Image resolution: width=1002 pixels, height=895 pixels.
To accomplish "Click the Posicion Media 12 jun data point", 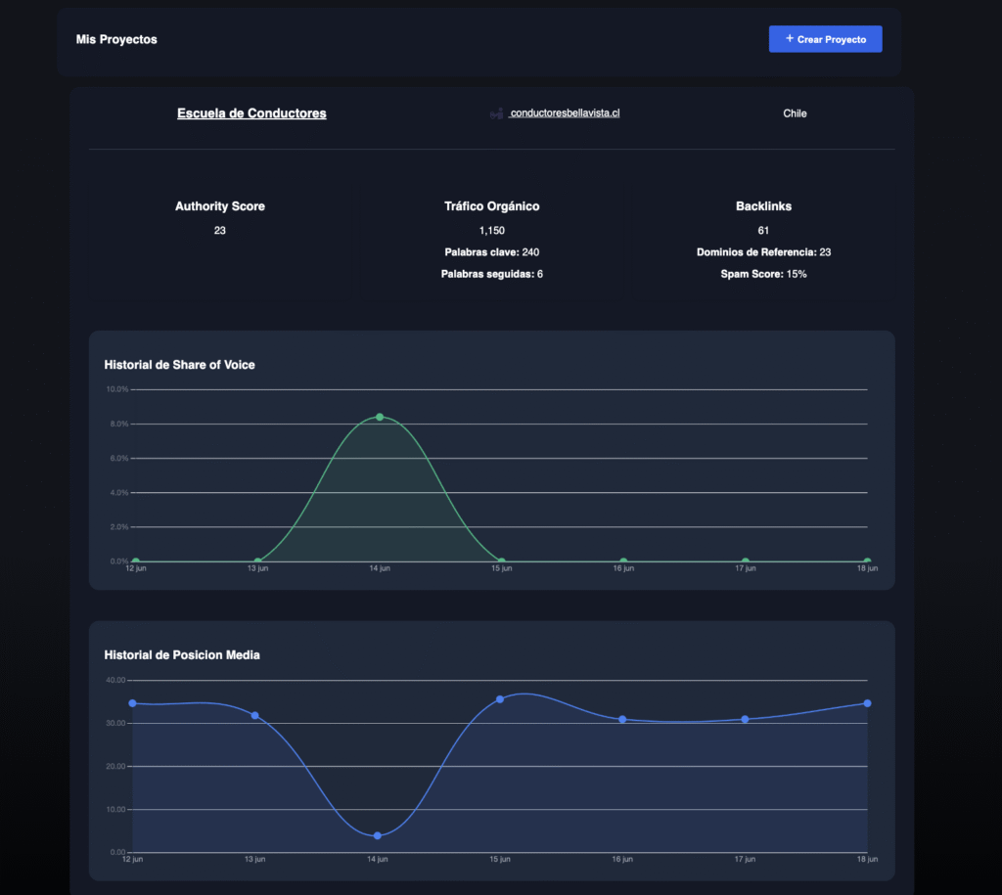I will pos(132,703).
